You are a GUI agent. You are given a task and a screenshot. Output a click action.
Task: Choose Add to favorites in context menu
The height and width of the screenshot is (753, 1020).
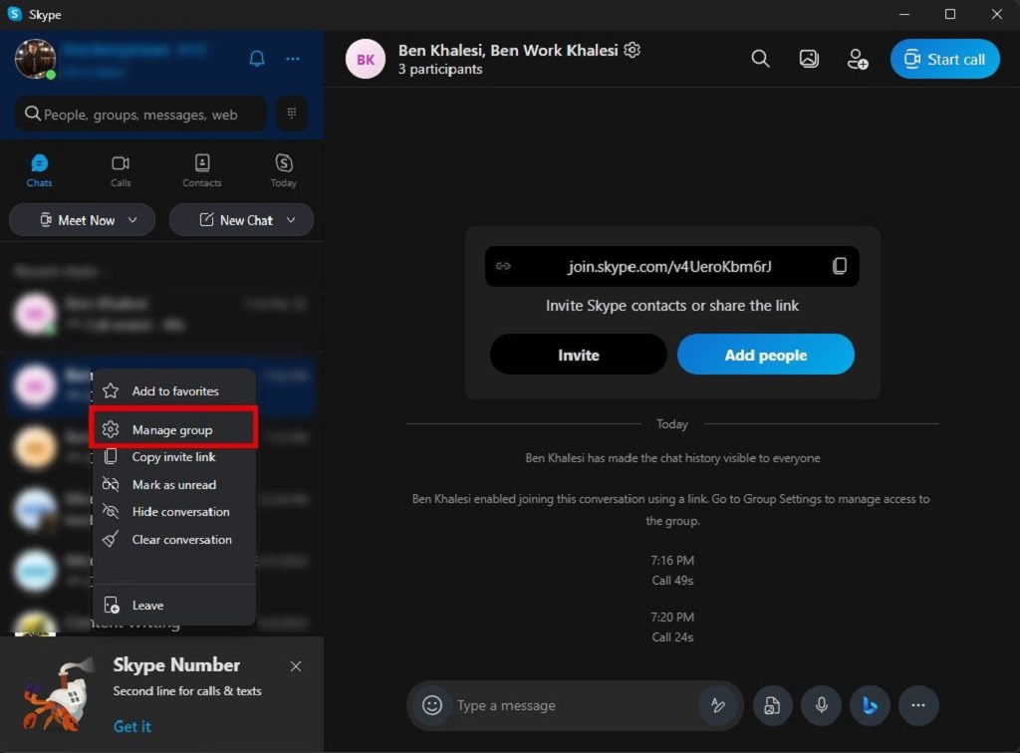tap(173, 390)
